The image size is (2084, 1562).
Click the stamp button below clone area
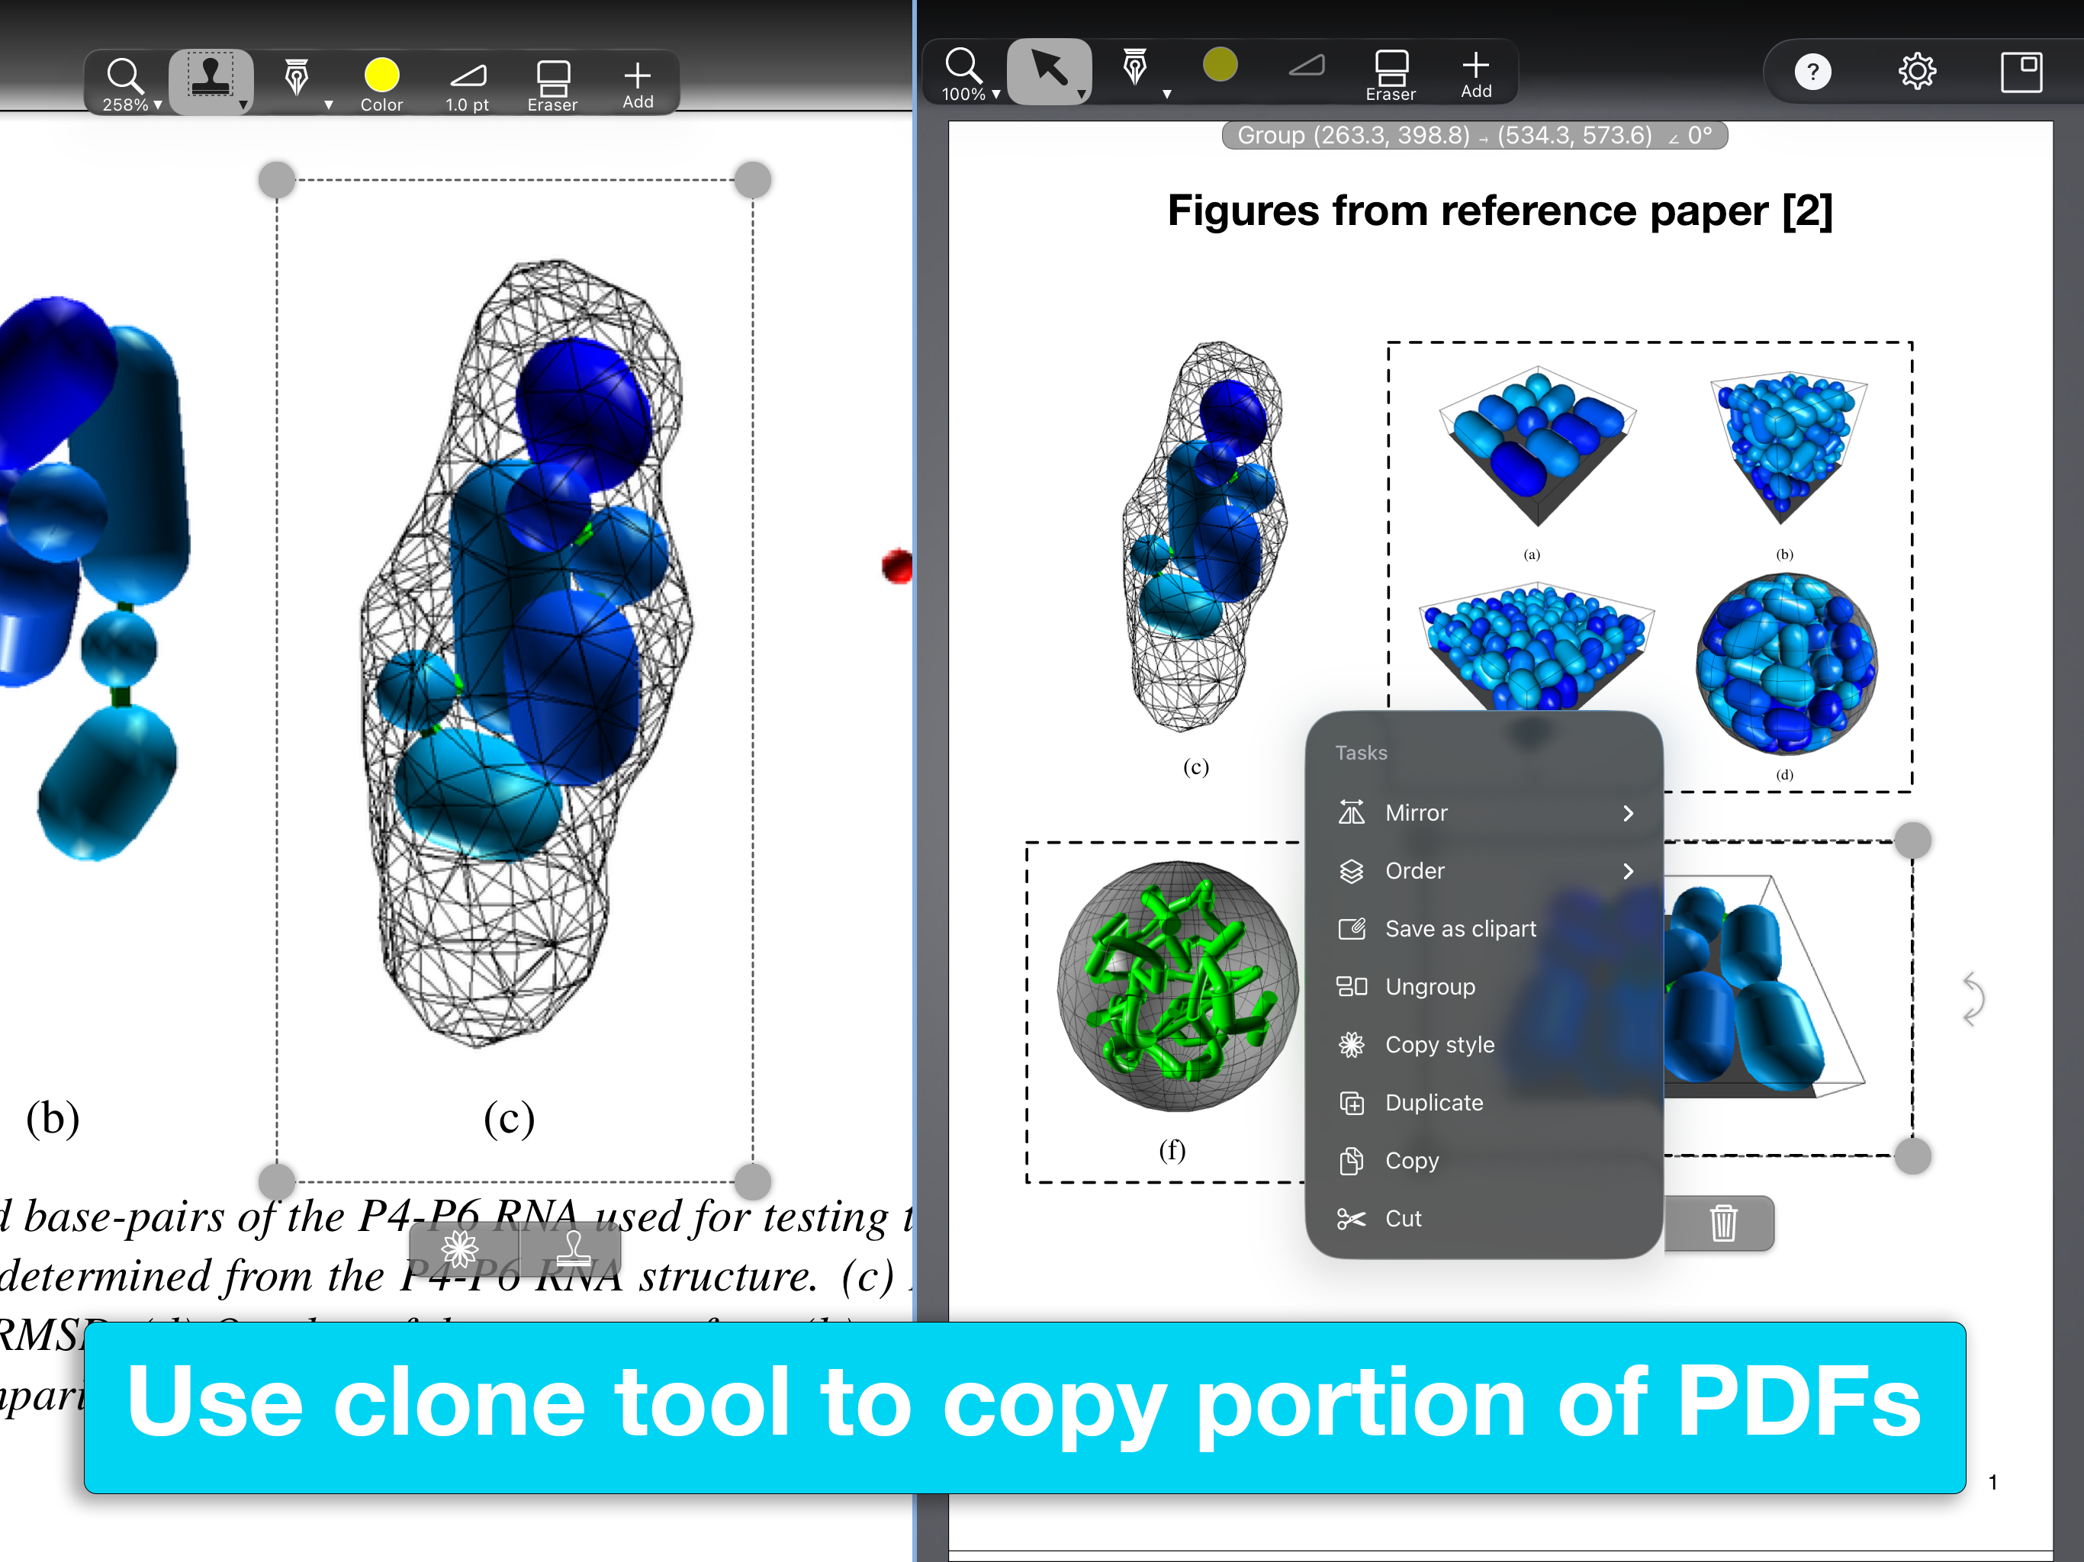tap(573, 1249)
